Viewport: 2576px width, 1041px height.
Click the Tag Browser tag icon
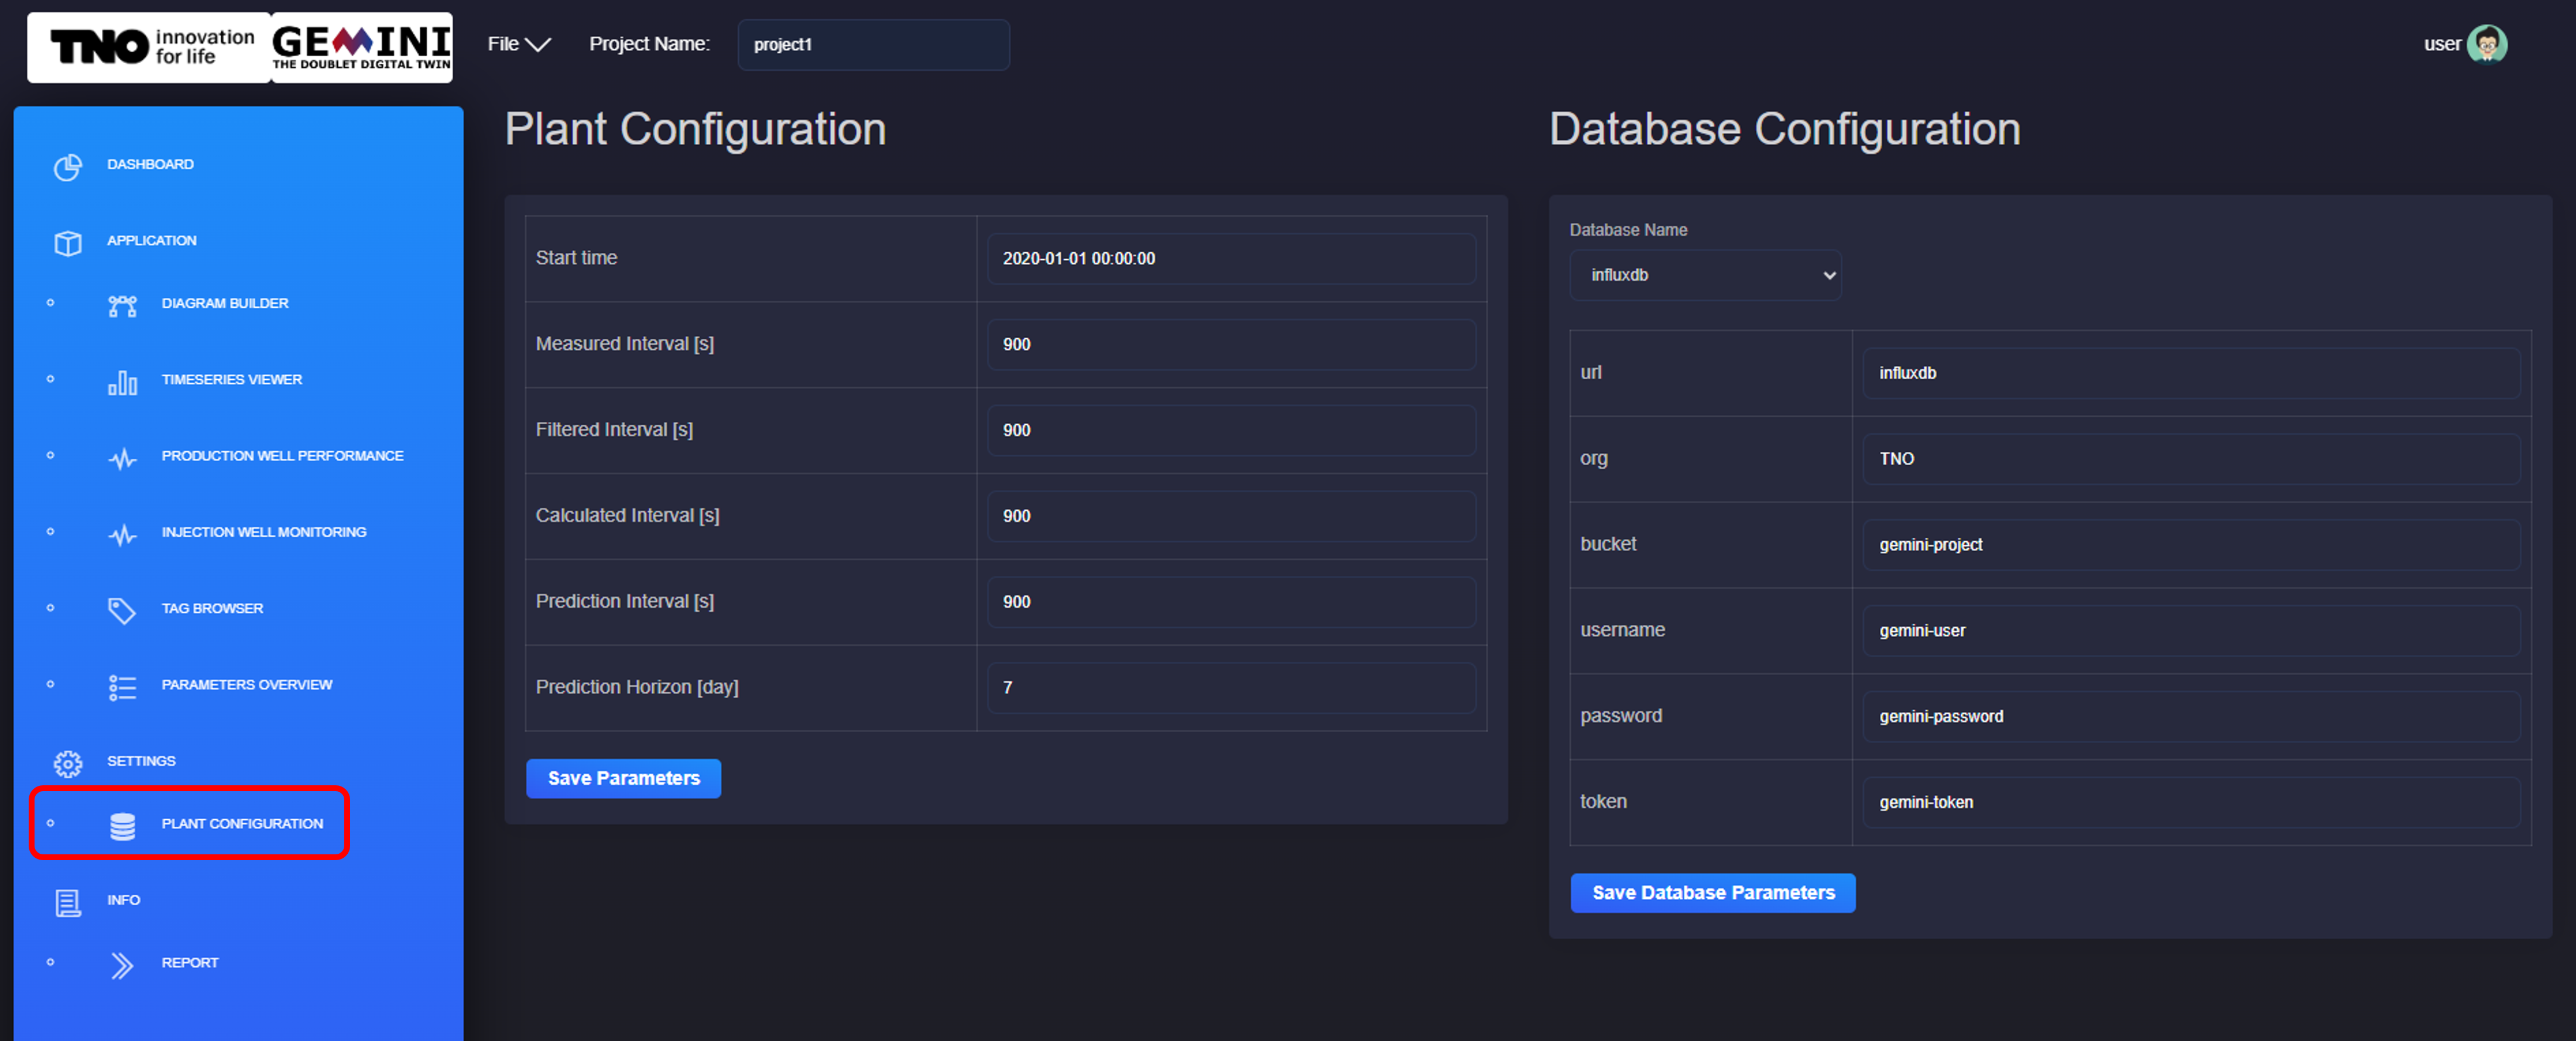click(122, 610)
